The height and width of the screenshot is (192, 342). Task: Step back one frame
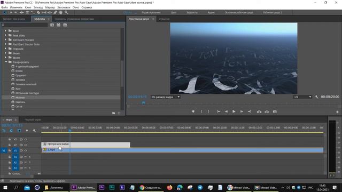226,111
